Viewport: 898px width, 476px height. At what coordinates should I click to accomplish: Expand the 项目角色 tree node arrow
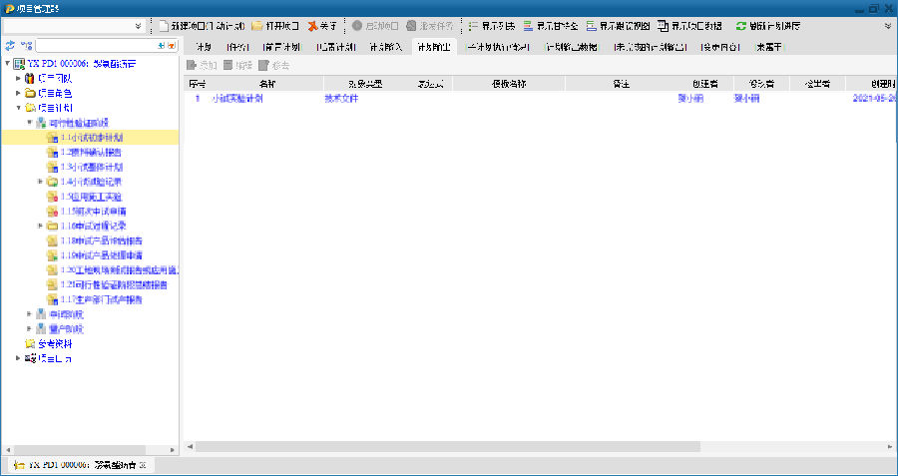point(18,94)
